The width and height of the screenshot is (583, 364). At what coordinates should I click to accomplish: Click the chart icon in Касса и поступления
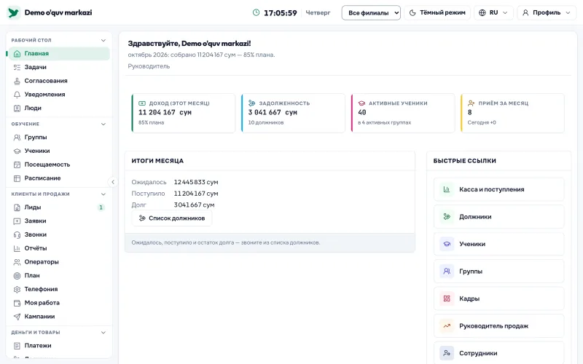(x=447, y=189)
